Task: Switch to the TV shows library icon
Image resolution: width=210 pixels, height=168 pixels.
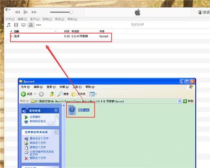Action: coord(24,25)
